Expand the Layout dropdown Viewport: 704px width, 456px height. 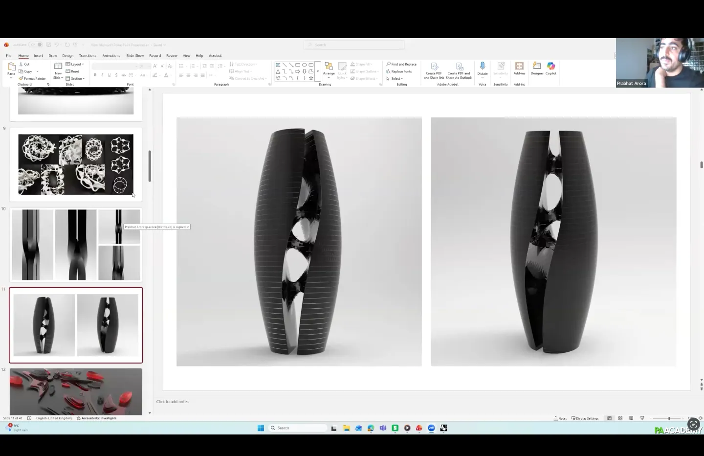pyautogui.click(x=75, y=64)
